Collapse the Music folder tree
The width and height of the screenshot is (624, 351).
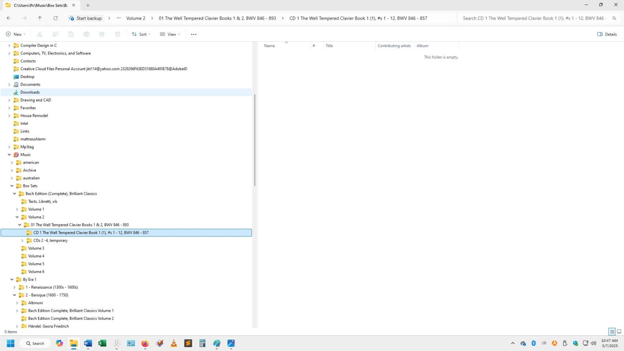tap(9, 155)
